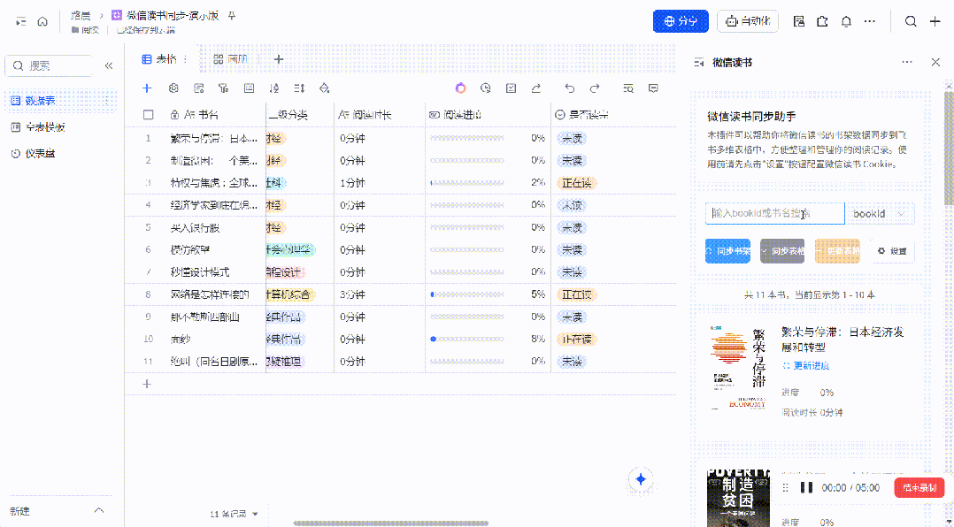
Task: Click the plugin panel vertical scrollbar
Action: (948, 149)
